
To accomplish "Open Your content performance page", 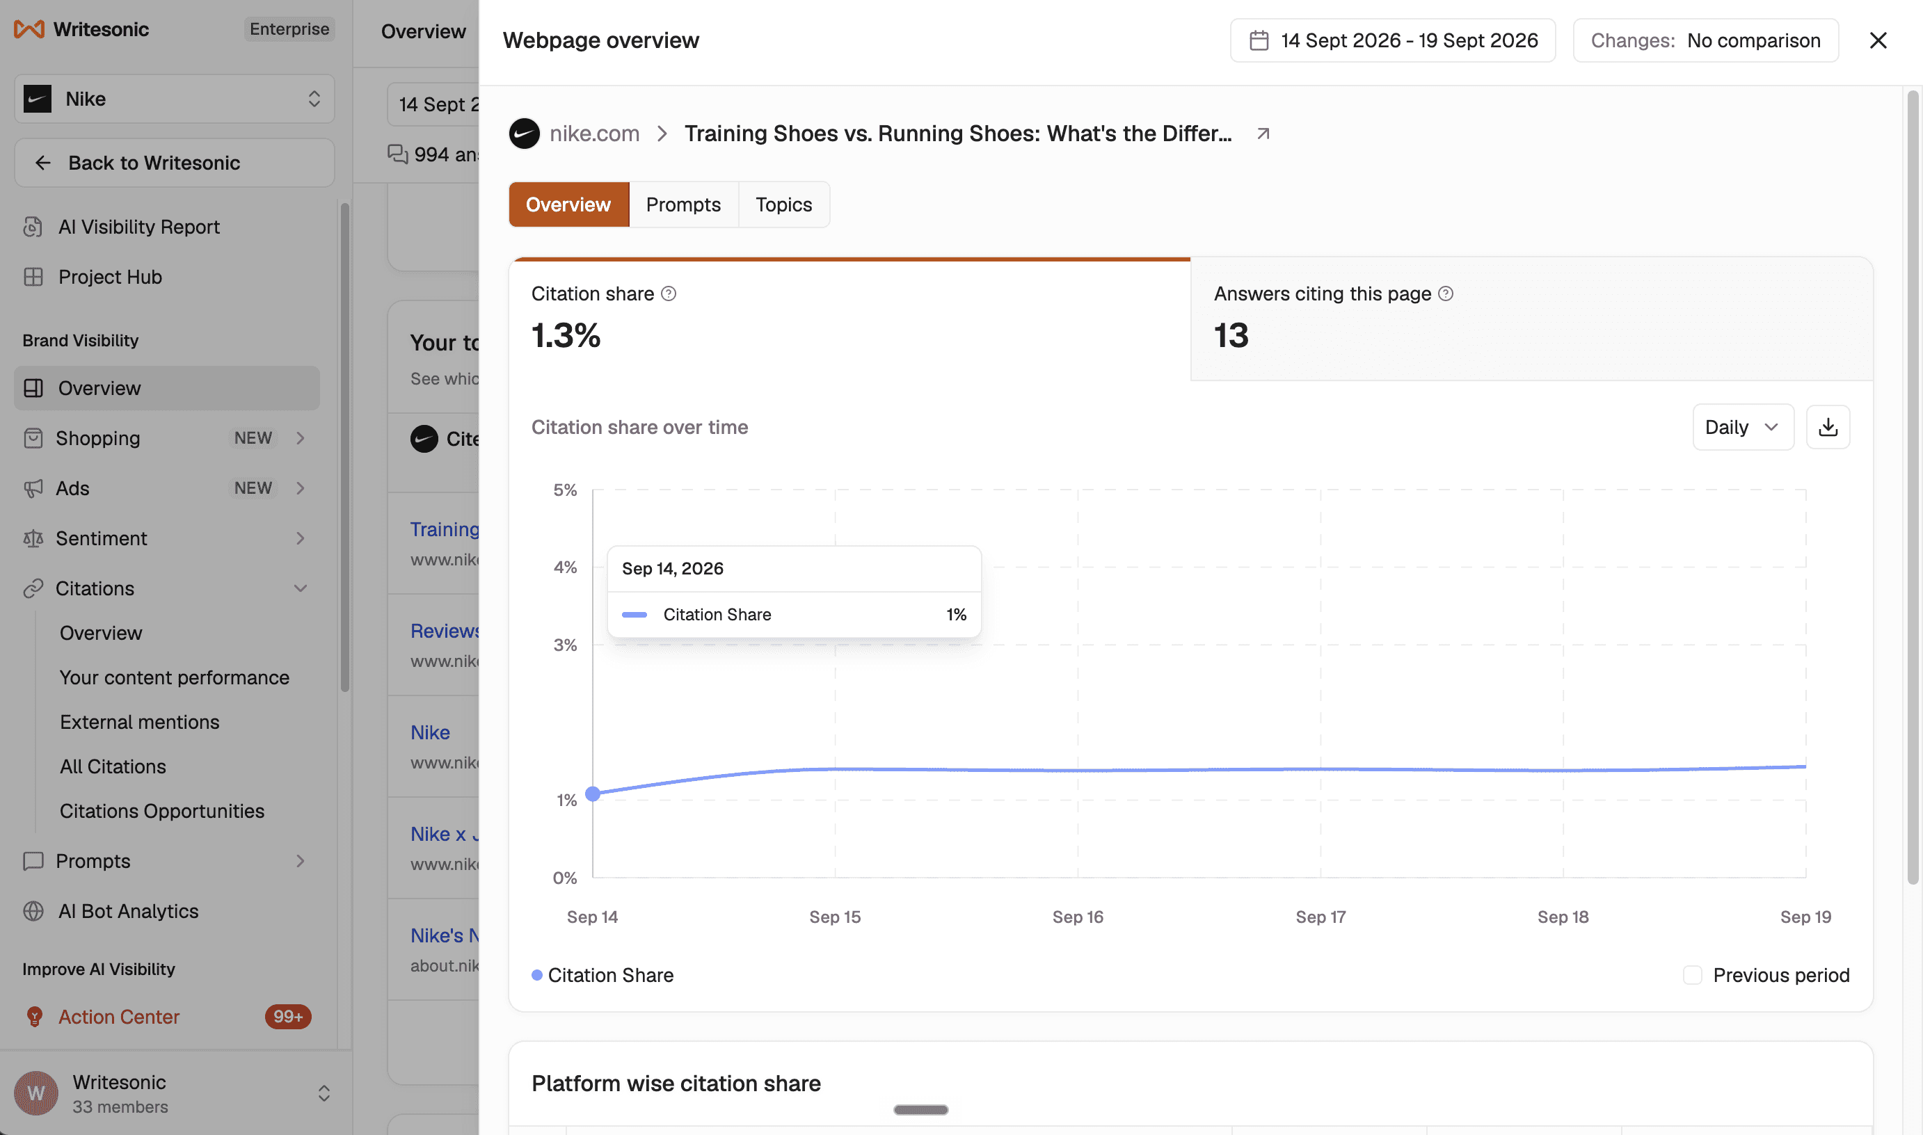I will (x=175, y=677).
